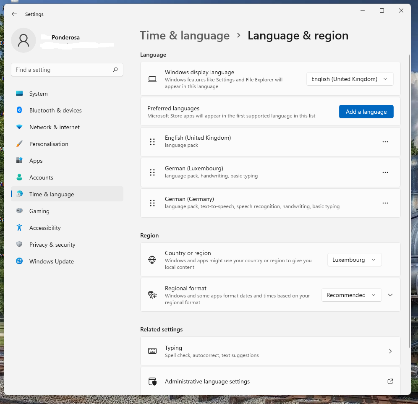Click the user avatar icon
This screenshot has height=404, width=418.
click(x=24, y=40)
